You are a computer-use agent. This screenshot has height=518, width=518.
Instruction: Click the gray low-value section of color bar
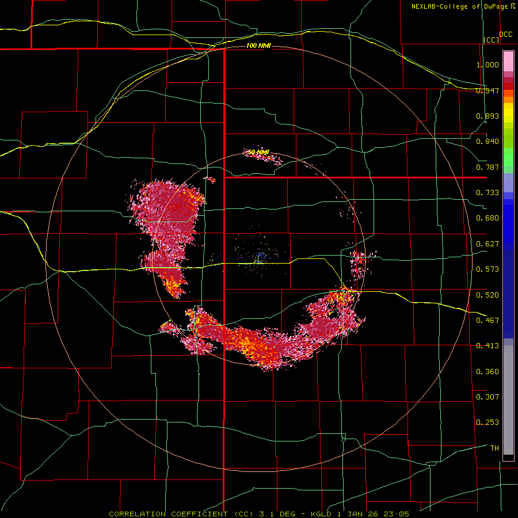tap(508, 400)
